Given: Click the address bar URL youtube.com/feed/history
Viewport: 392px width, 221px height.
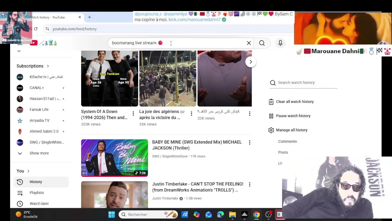Looking at the screenshot, I should tap(74, 29).
